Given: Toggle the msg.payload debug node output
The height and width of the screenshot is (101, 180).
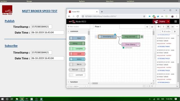Looking at the screenshot, I should (142, 37).
